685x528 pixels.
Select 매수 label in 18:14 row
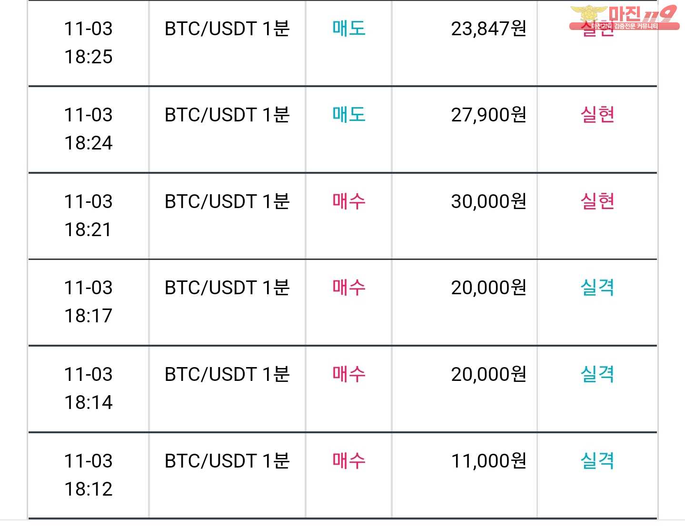pos(349,374)
